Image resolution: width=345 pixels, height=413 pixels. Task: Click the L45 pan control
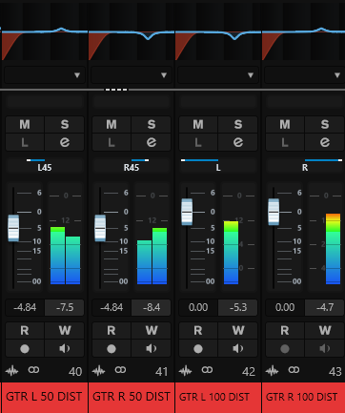[45, 165]
